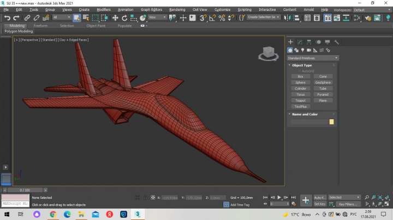Screen dimensions: 393x220
Task: Open the Create Selection Set dropdown
Action: point(264,17)
